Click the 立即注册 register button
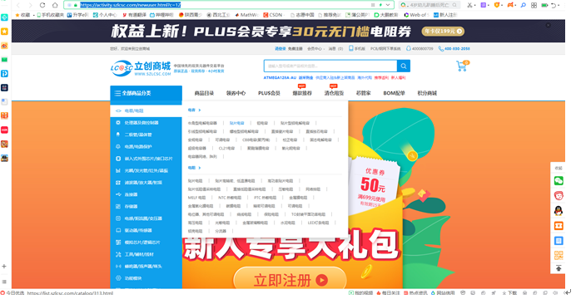 [x=290, y=280]
